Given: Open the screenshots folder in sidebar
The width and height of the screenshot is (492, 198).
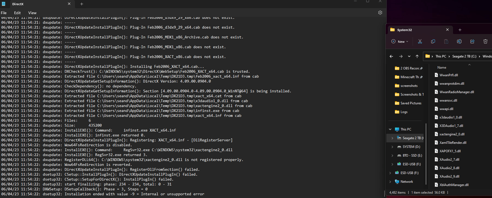Looking at the screenshot, I should (x=406, y=86).
